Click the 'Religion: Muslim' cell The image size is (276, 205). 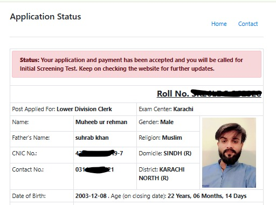[168, 139]
